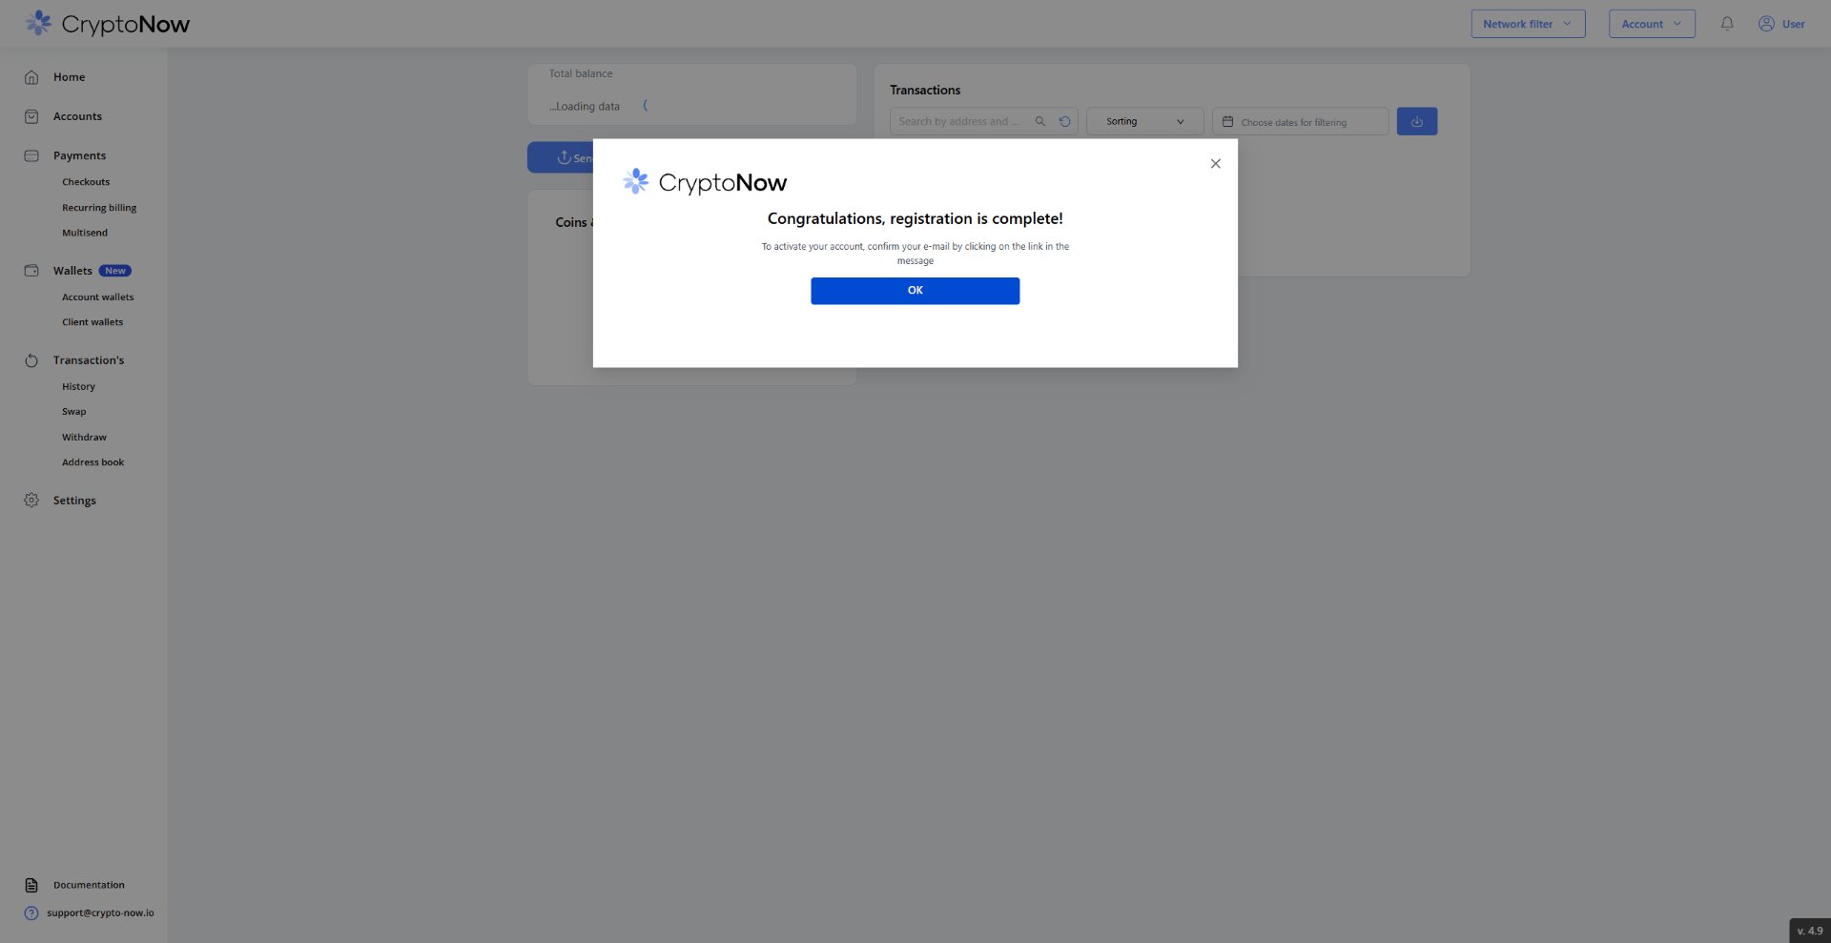This screenshot has height=943, width=1831.
Task: Open the User profile menu
Action: (1781, 24)
